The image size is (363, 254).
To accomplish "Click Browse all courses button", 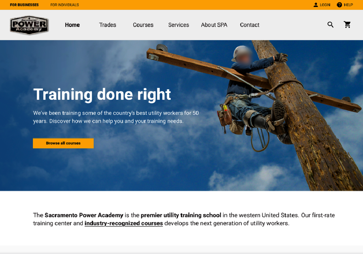I will click(x=63, y=143).
